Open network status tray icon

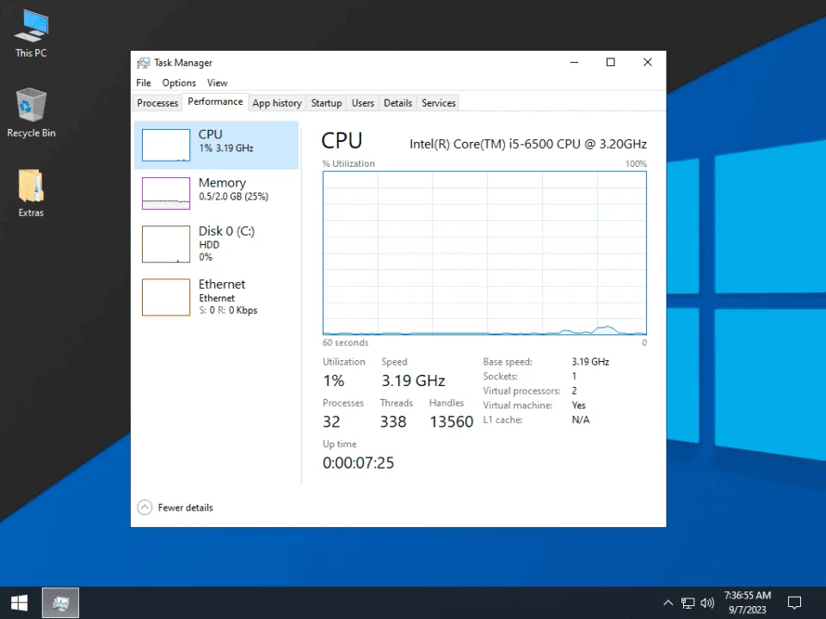pyautogui.click(x=687, y=603)
